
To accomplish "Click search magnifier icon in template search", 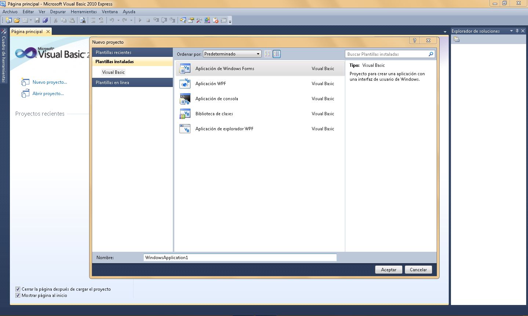I will [431, 54].
